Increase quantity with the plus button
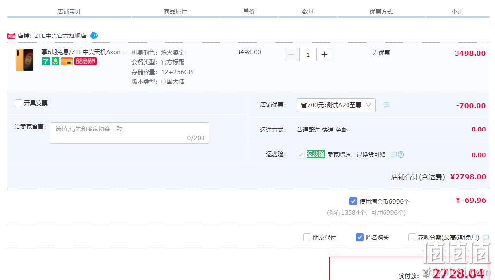The image size is (495, 280). pos(324,55)
